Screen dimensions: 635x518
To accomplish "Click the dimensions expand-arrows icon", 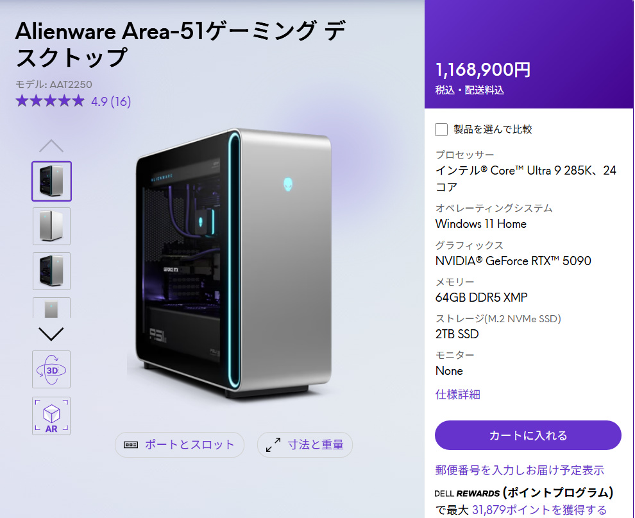I will (x=273, y=445).
